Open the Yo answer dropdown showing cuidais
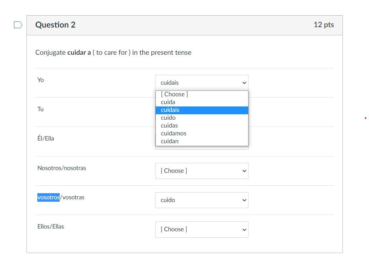 [202, 83]
